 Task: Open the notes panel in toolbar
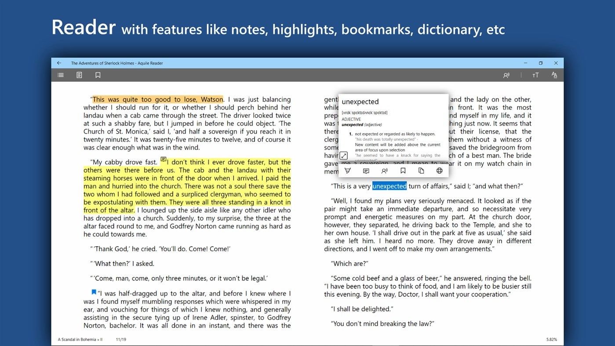tap(79, 75)
